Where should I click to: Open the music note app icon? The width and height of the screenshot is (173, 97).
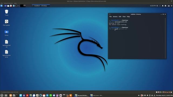click(37, 95)
